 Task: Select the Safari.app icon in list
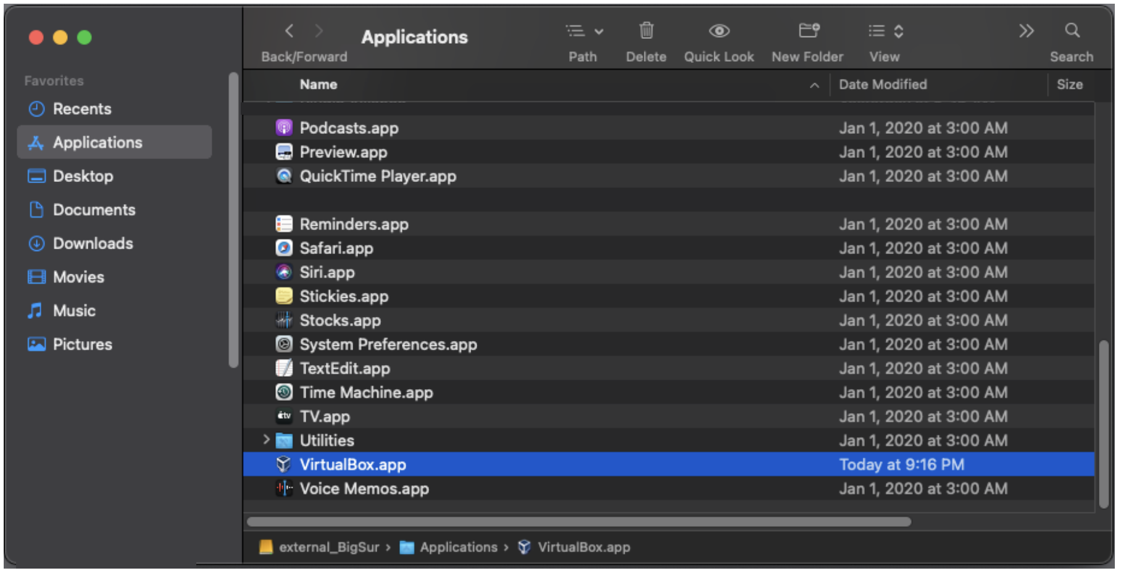pyautogui.click(x=283, y=248)
